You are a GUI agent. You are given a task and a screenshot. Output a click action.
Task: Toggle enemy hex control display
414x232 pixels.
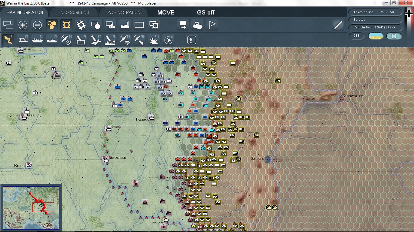click(x=66, y=25)
